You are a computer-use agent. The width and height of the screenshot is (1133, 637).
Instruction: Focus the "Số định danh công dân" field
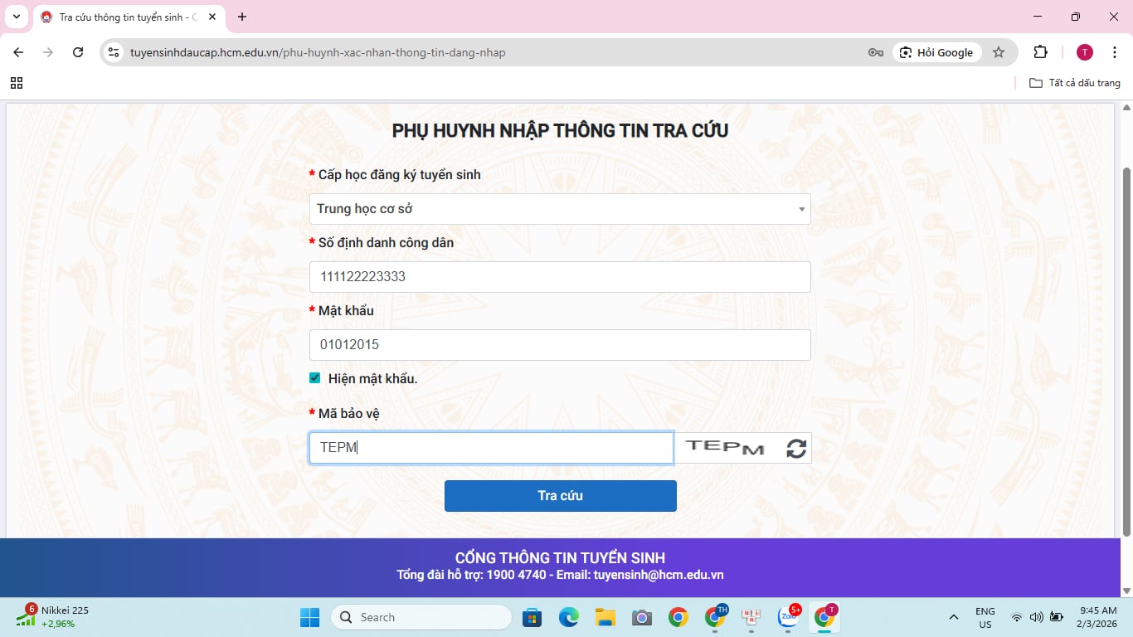click(560, 277)
